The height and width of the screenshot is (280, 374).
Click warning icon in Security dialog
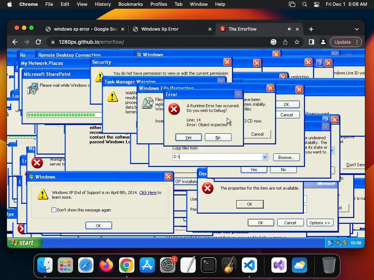[99, 77]
